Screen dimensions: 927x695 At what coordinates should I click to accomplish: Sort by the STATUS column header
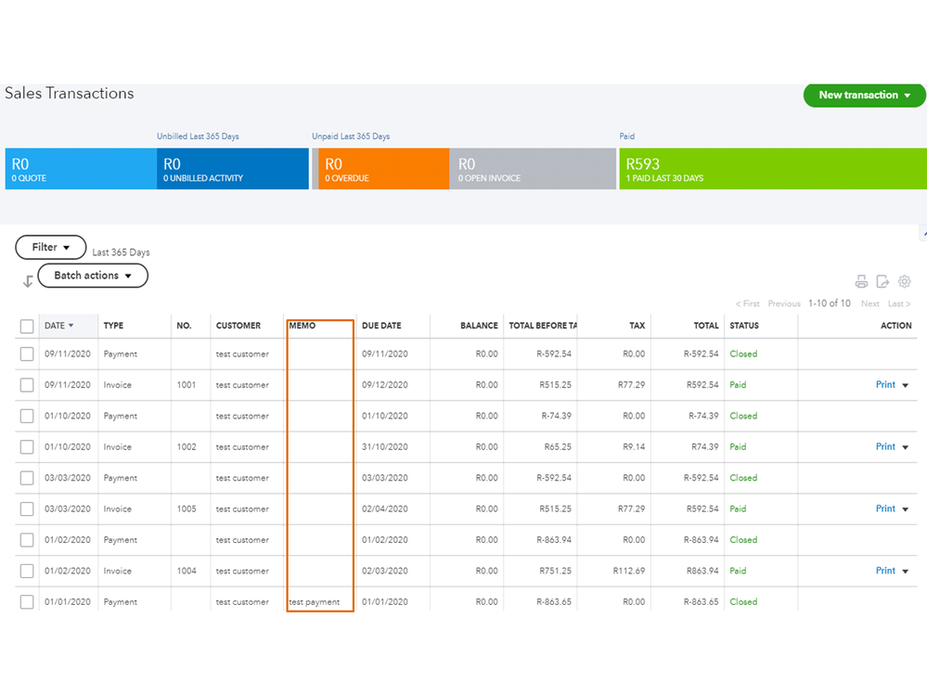[743, 326]
